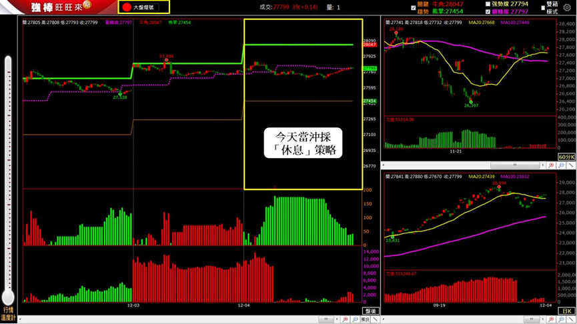This screenshot has width=577, height=324.
Task: Click the 12-04 date label on main chart
Action: pyautogui.click(x=243, y=305)
